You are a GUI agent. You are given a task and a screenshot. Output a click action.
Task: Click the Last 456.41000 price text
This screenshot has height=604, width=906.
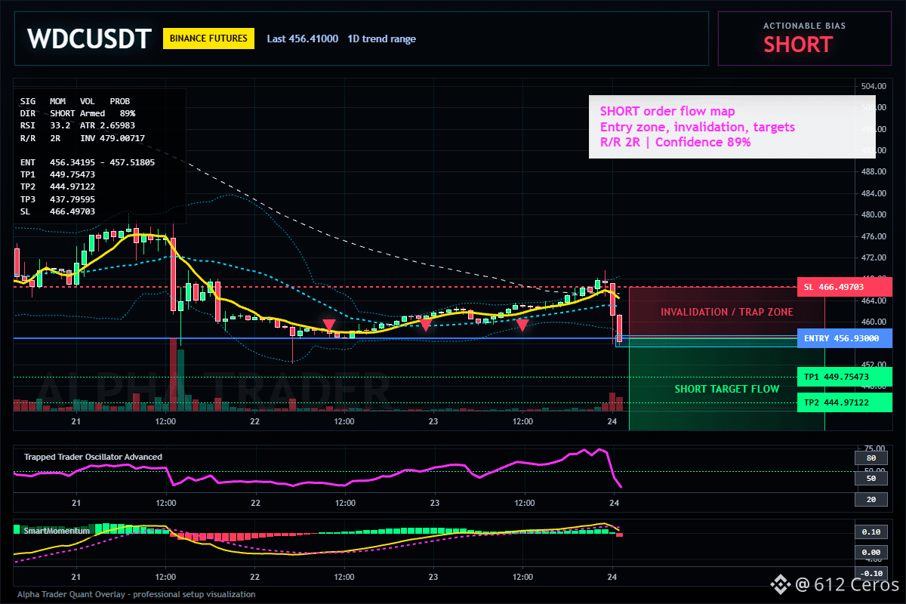point(302,39)
